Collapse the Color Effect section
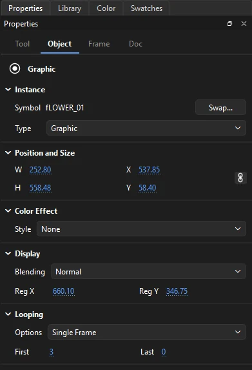This screenshot has width=252, height=370. click(x=8, y=211)
